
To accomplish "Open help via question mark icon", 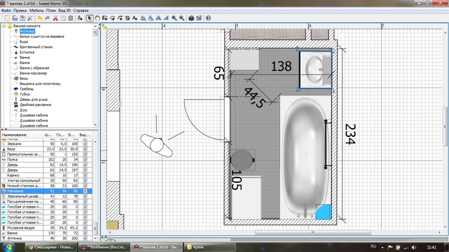I will [208, 18].
